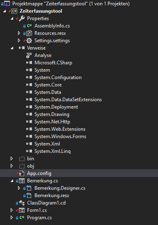Expand the Bemerkung.Designer.cs node
This screenshot has height=225, width=158.
19,188
